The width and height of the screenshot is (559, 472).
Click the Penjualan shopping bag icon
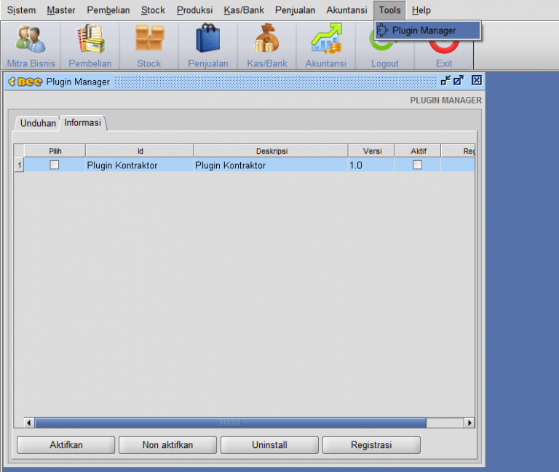[208, 40]
